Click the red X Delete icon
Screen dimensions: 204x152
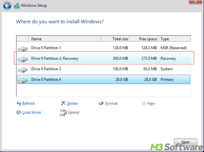[63, 103]
